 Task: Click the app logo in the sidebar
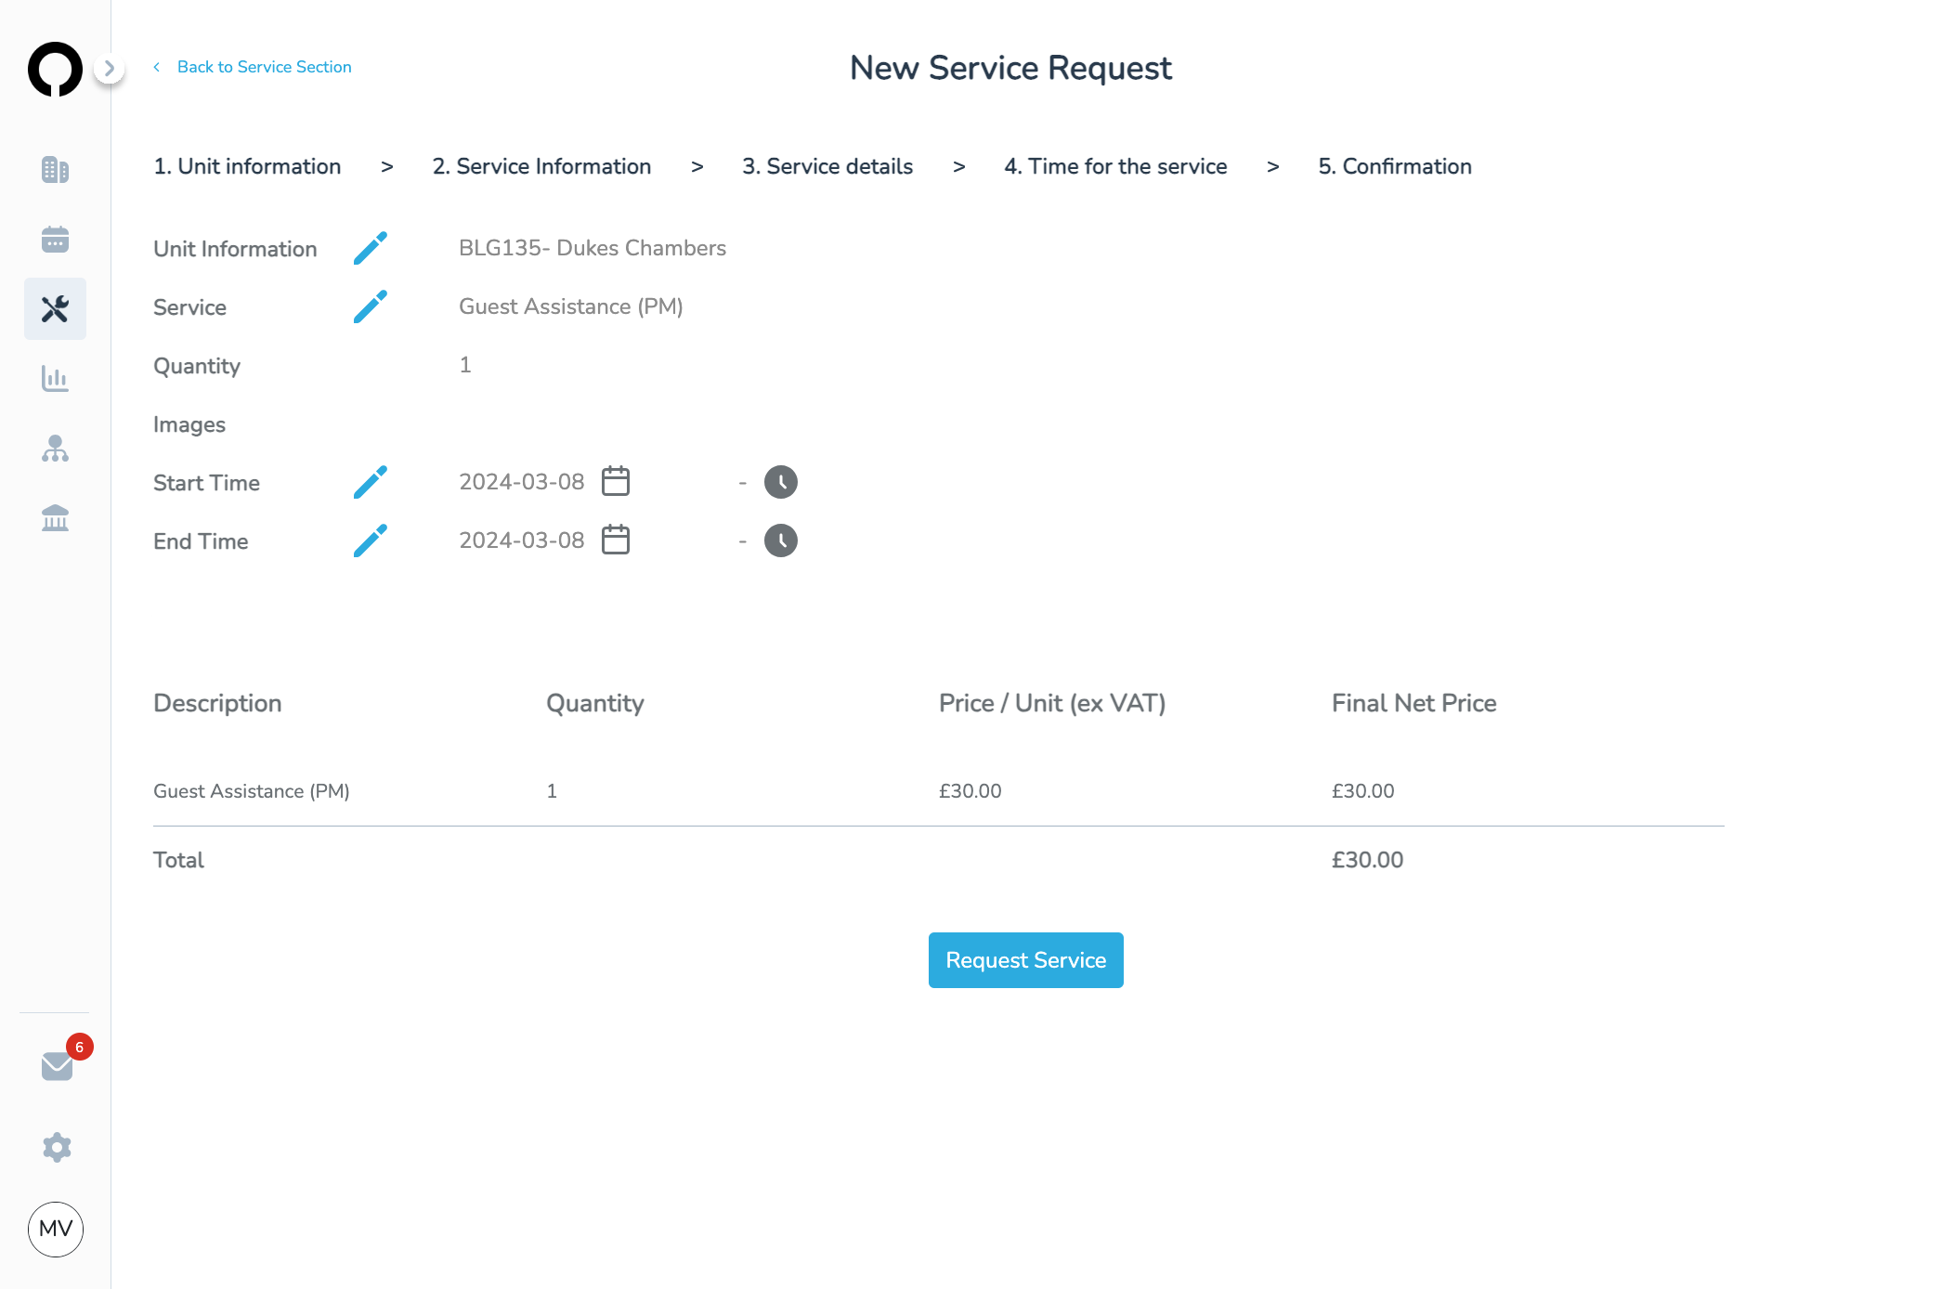[x=55, y=69]
